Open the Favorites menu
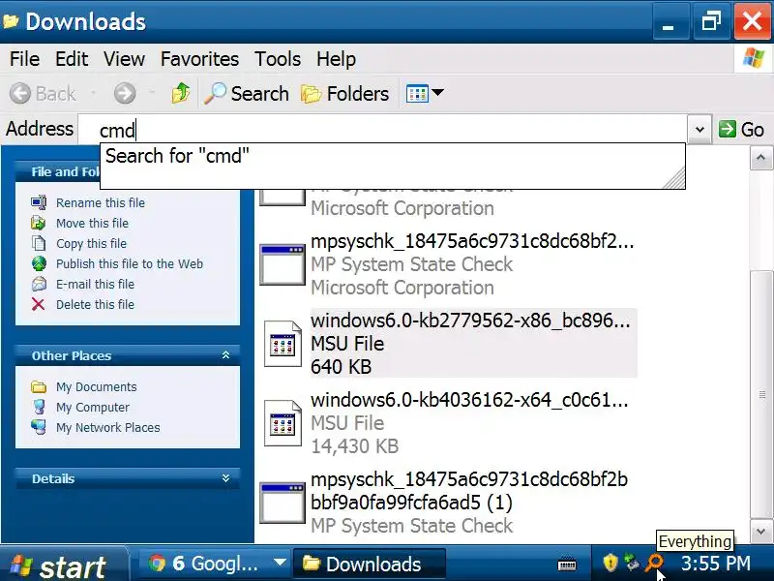This screenshot has height=581, width=774. (199, 59)
